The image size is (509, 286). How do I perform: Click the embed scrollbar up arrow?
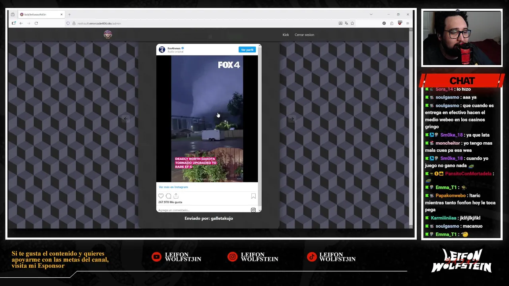click(260, 46)
